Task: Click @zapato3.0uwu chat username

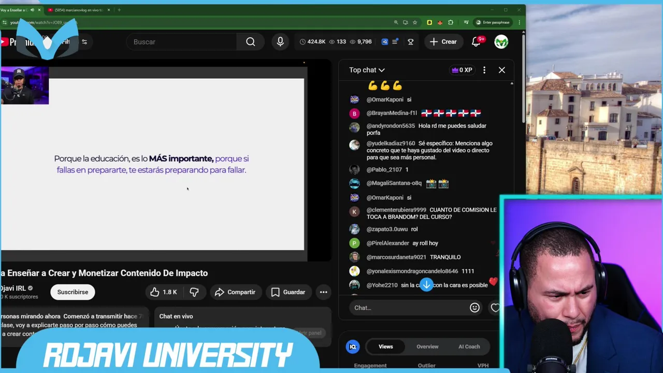Action: click(387, 229)
